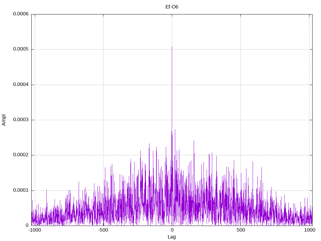Click x-axis tick label -500
This screenshot has height=241, width=321.
click(x=103, y=230)
